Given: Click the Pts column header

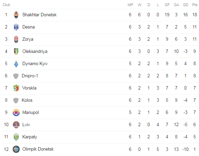Looking at the screenshot, I should pos(195,5).
